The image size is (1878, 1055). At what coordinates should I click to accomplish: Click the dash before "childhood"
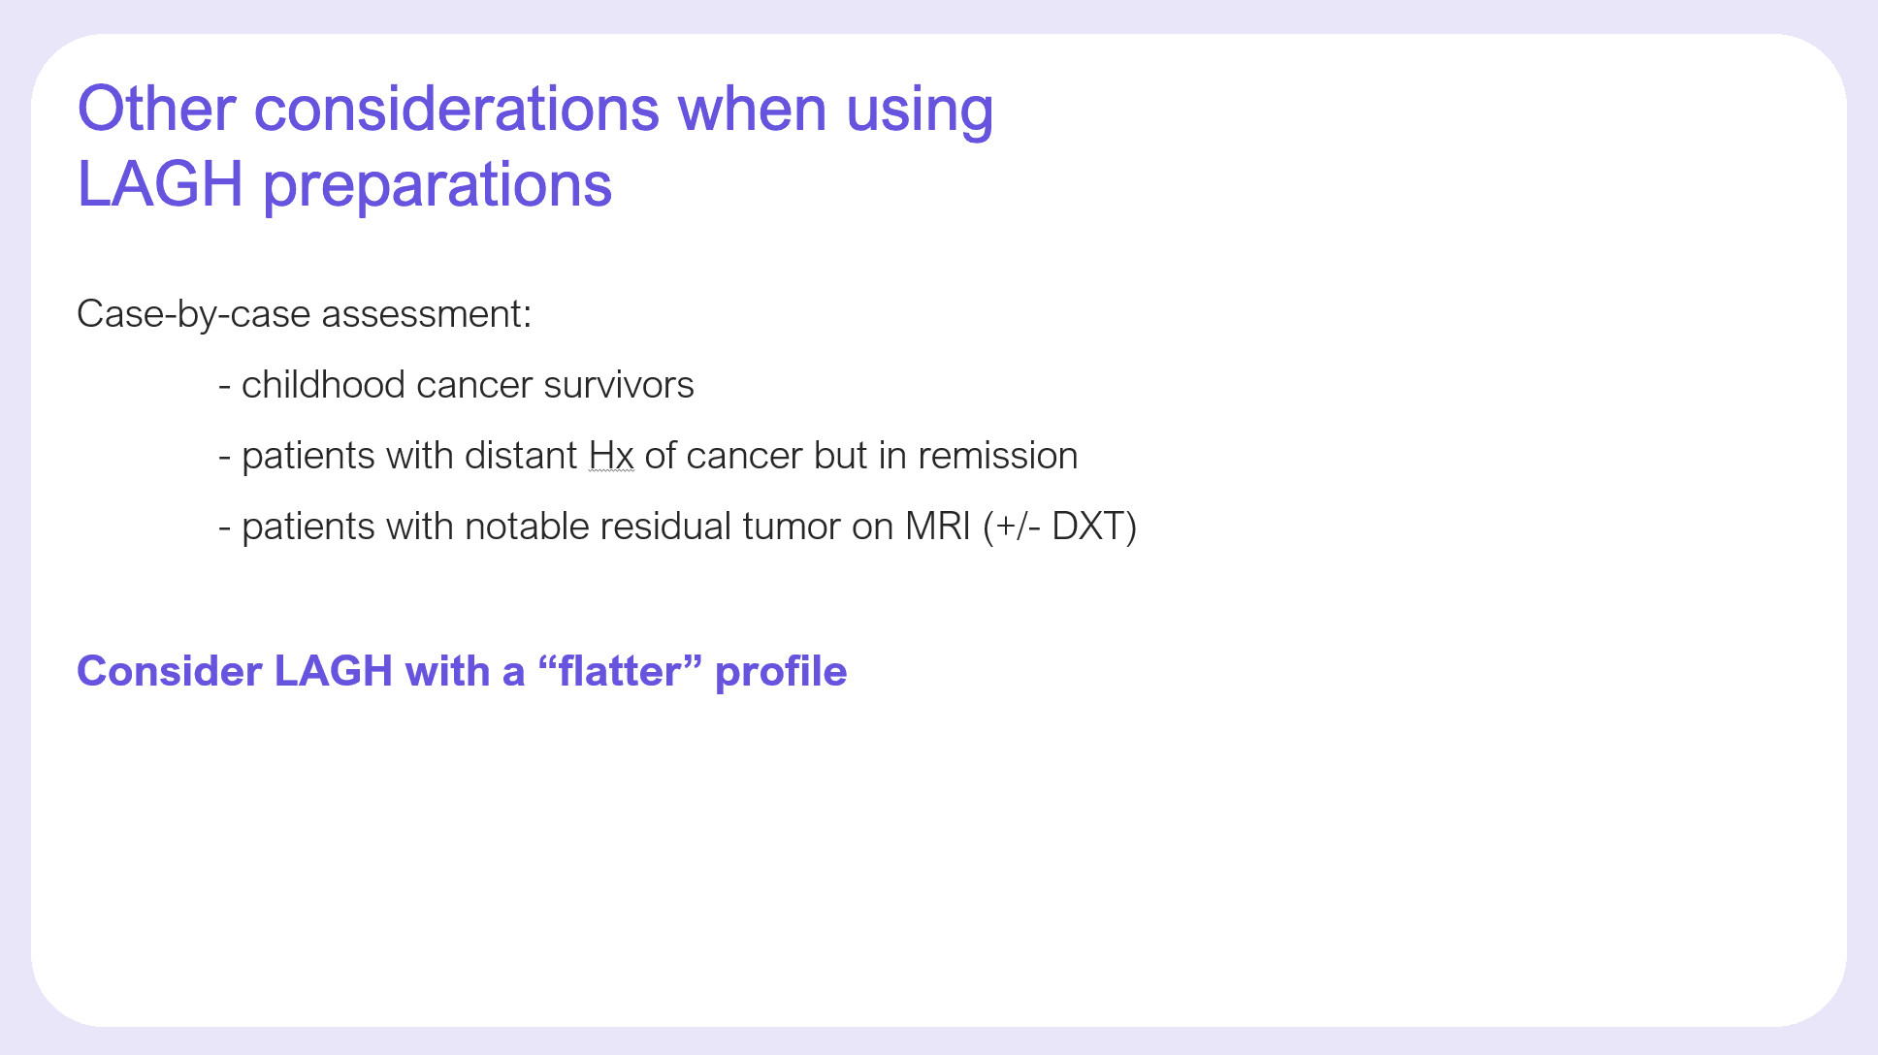224,387
